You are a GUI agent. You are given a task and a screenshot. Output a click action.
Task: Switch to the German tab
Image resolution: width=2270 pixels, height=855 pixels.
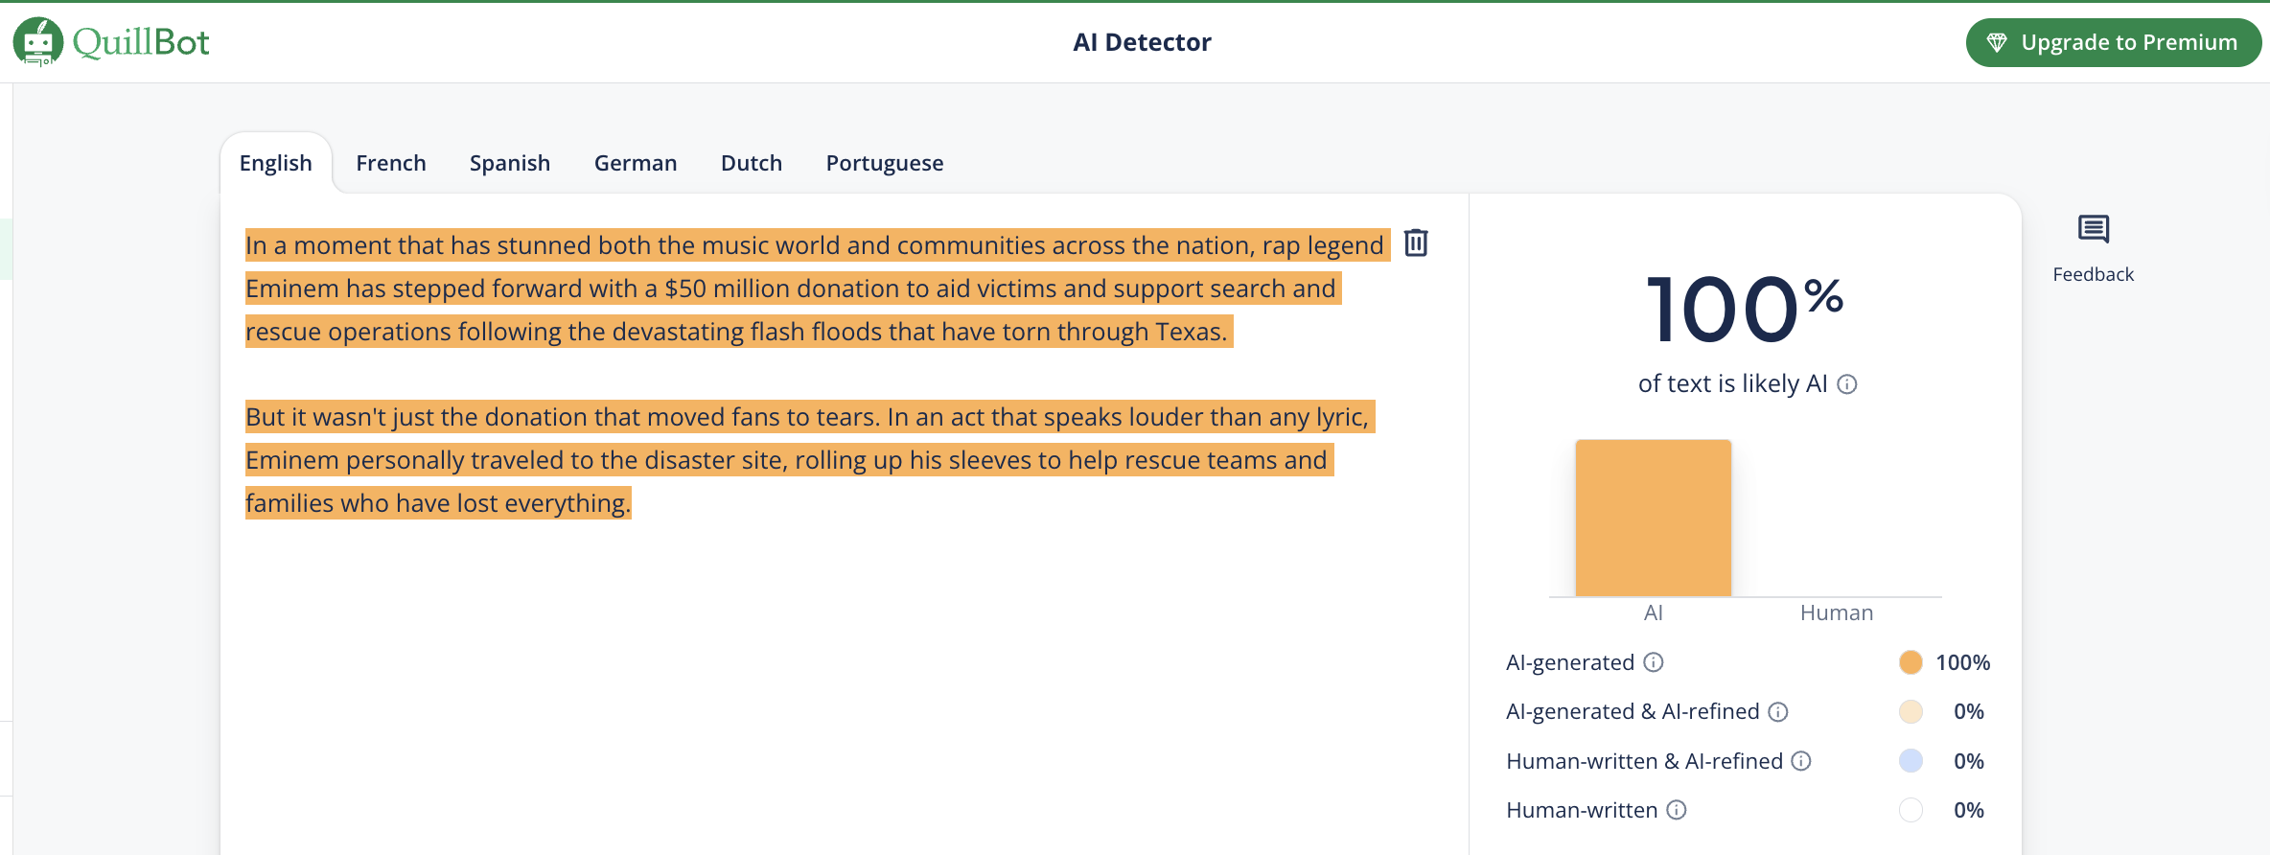click(636, 163)
